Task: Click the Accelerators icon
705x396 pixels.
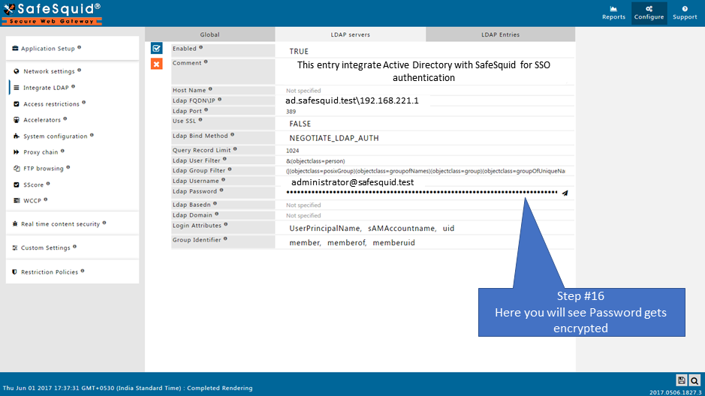Action: 17,120
